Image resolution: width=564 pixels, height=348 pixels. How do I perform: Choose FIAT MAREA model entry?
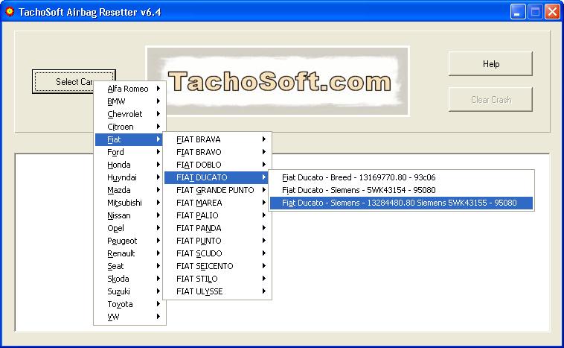pos(217,203)
